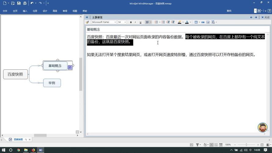
Task: Click the Save icon in quick access toolbar
Action: pos(19,3)
